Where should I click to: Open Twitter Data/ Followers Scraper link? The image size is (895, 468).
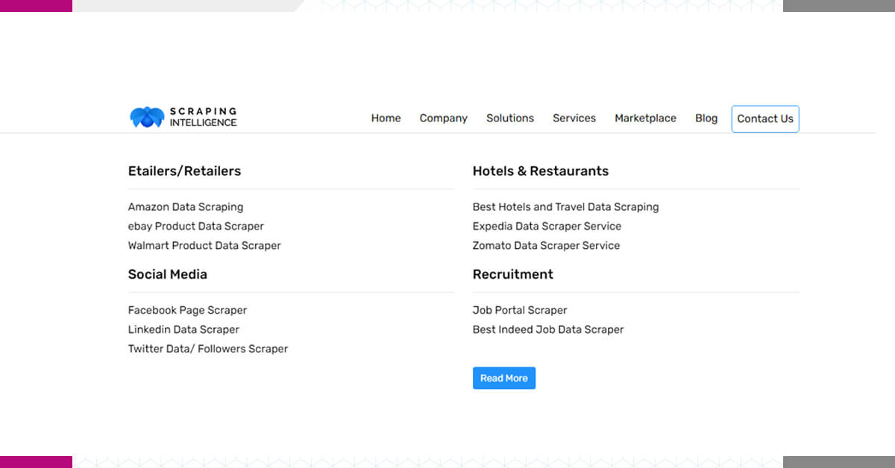[x=208, y=349]
